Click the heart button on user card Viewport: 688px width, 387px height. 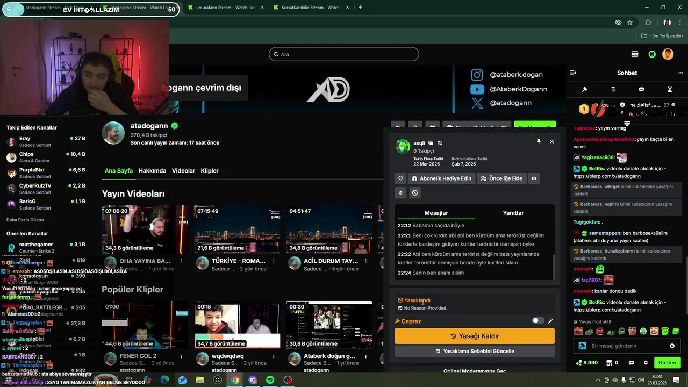[x=400, y=178]
